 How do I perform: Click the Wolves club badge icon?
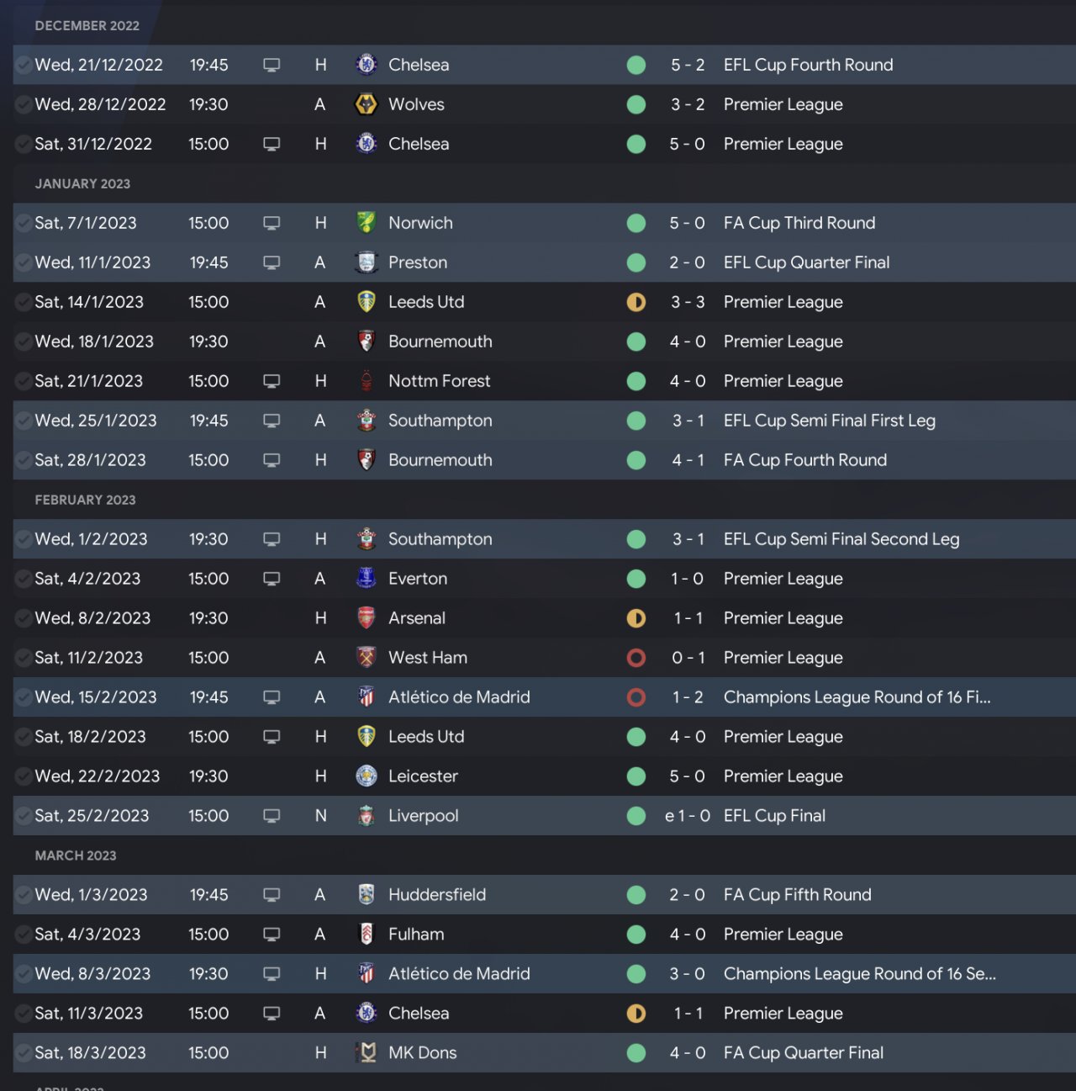367,104
